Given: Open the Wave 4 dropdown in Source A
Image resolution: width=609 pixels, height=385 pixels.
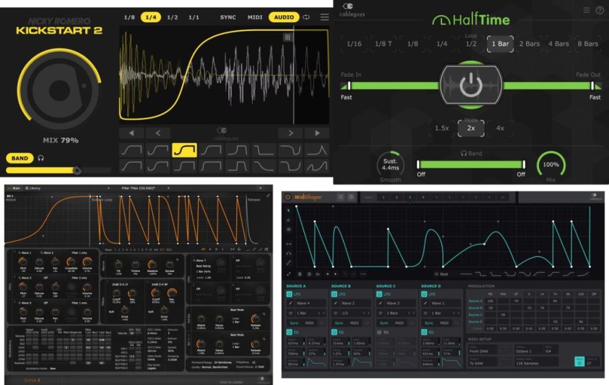Looking at the screenshot, I should pos(311,303).
